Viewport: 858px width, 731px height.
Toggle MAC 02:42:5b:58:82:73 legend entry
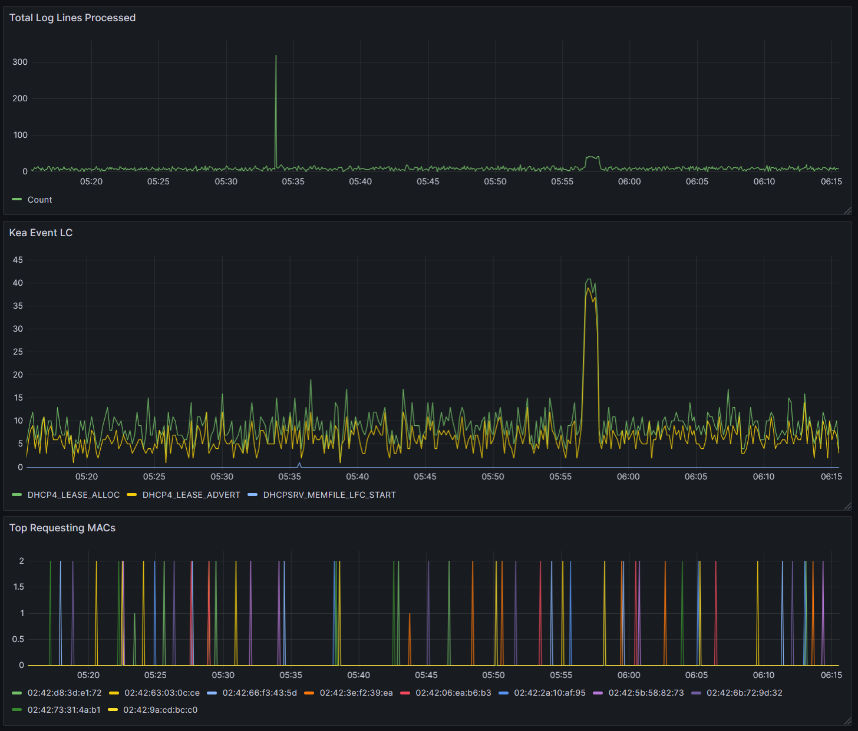pyautogui.click(x=646, y=693)
